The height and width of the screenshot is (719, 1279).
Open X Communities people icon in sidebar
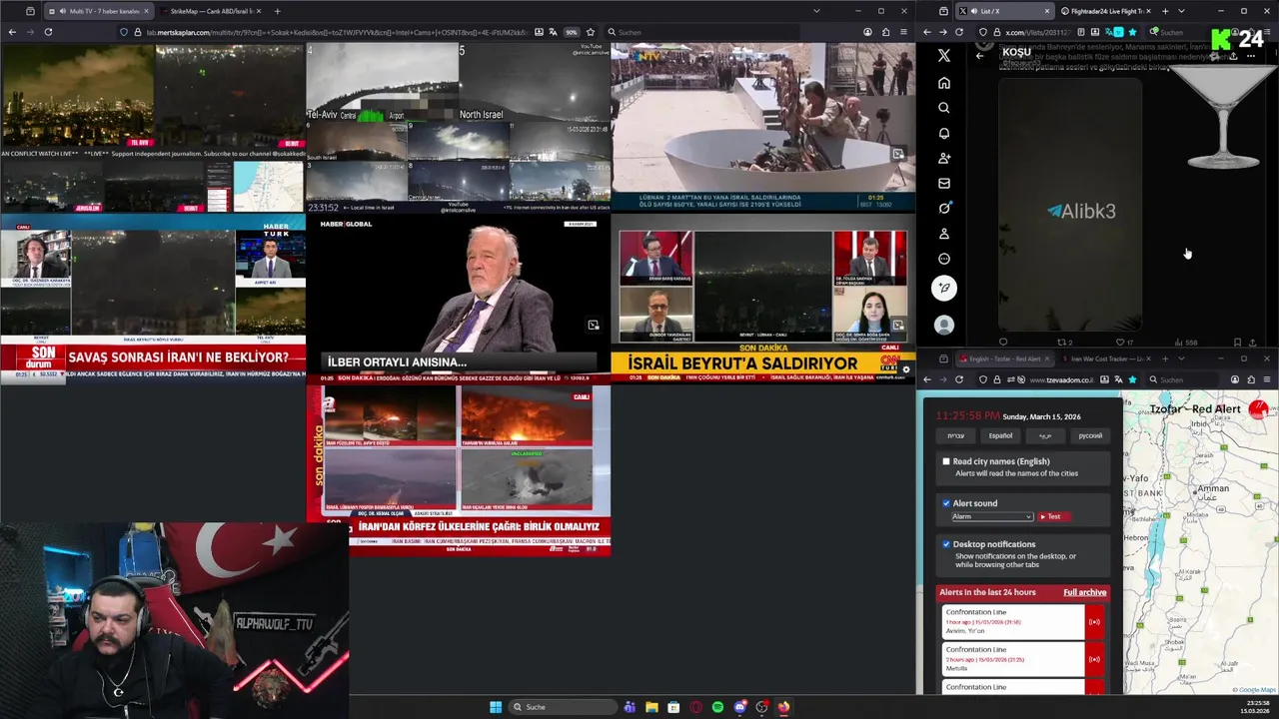[x=944, y=158]
